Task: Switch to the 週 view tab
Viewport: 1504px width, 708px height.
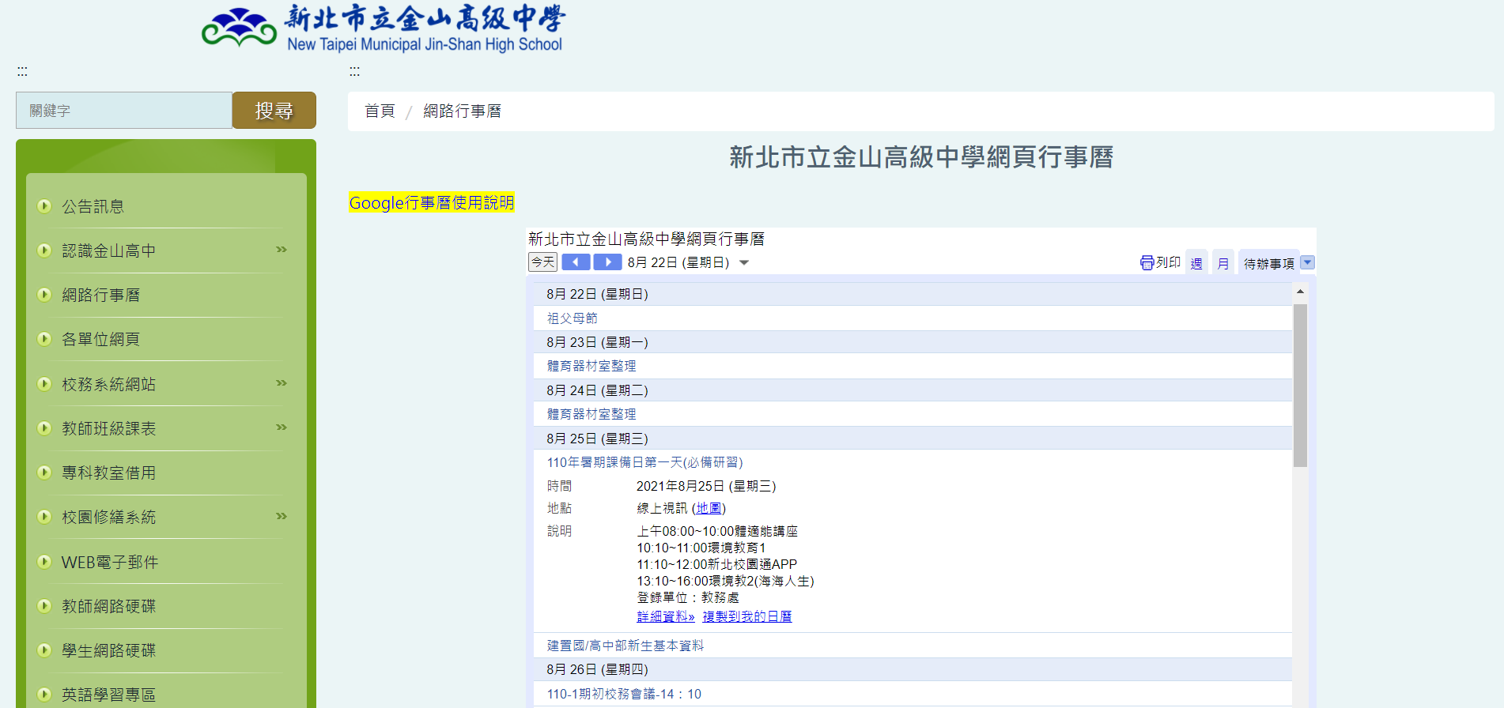Action: click(1196, 263)
